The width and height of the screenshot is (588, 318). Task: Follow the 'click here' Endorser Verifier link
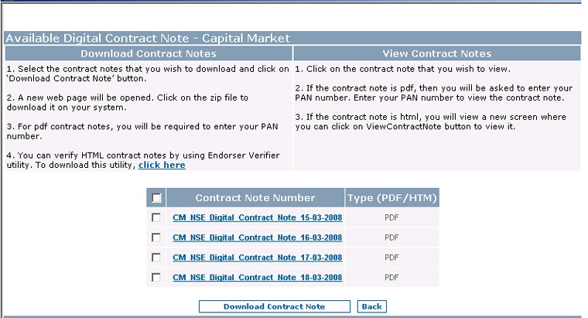(162, 165)
